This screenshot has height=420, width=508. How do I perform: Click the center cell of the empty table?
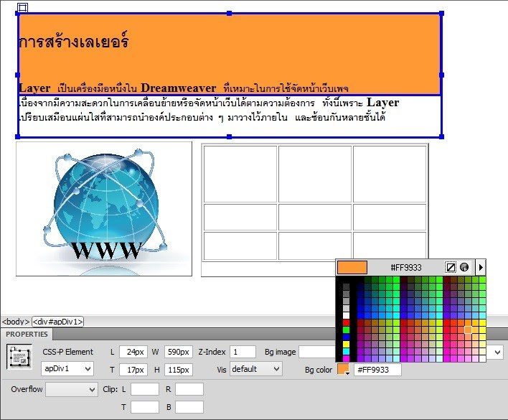pos(315,217)
